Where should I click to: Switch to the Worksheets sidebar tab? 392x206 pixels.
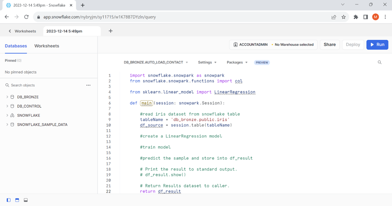pyautogui.click(x=47, y=46)
